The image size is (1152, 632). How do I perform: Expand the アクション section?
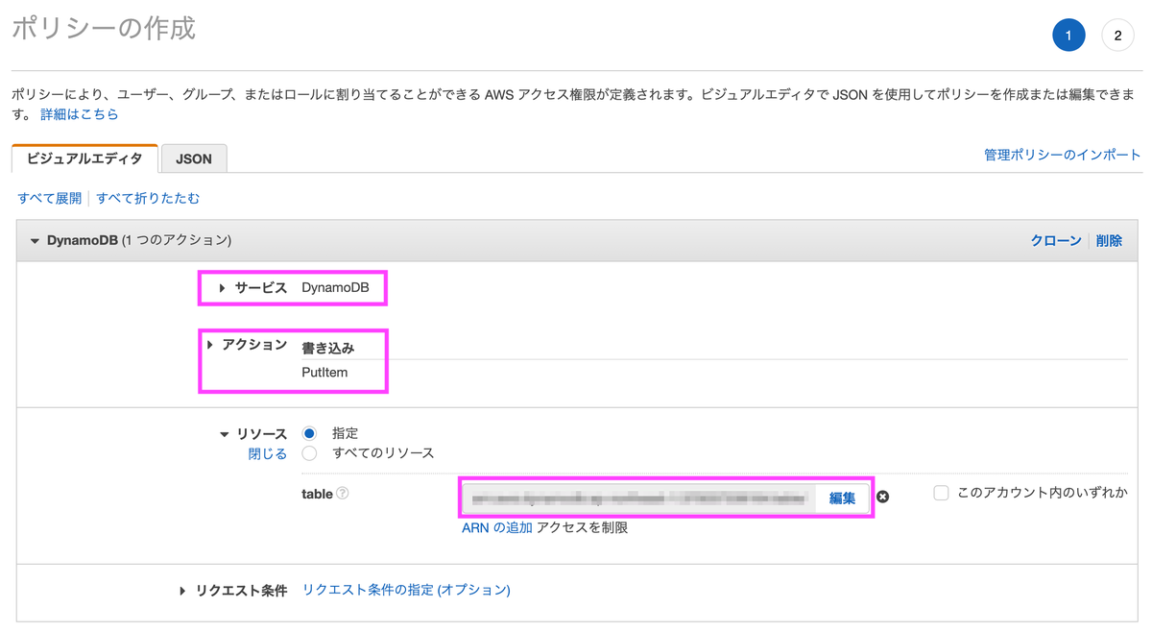(210, 346)
